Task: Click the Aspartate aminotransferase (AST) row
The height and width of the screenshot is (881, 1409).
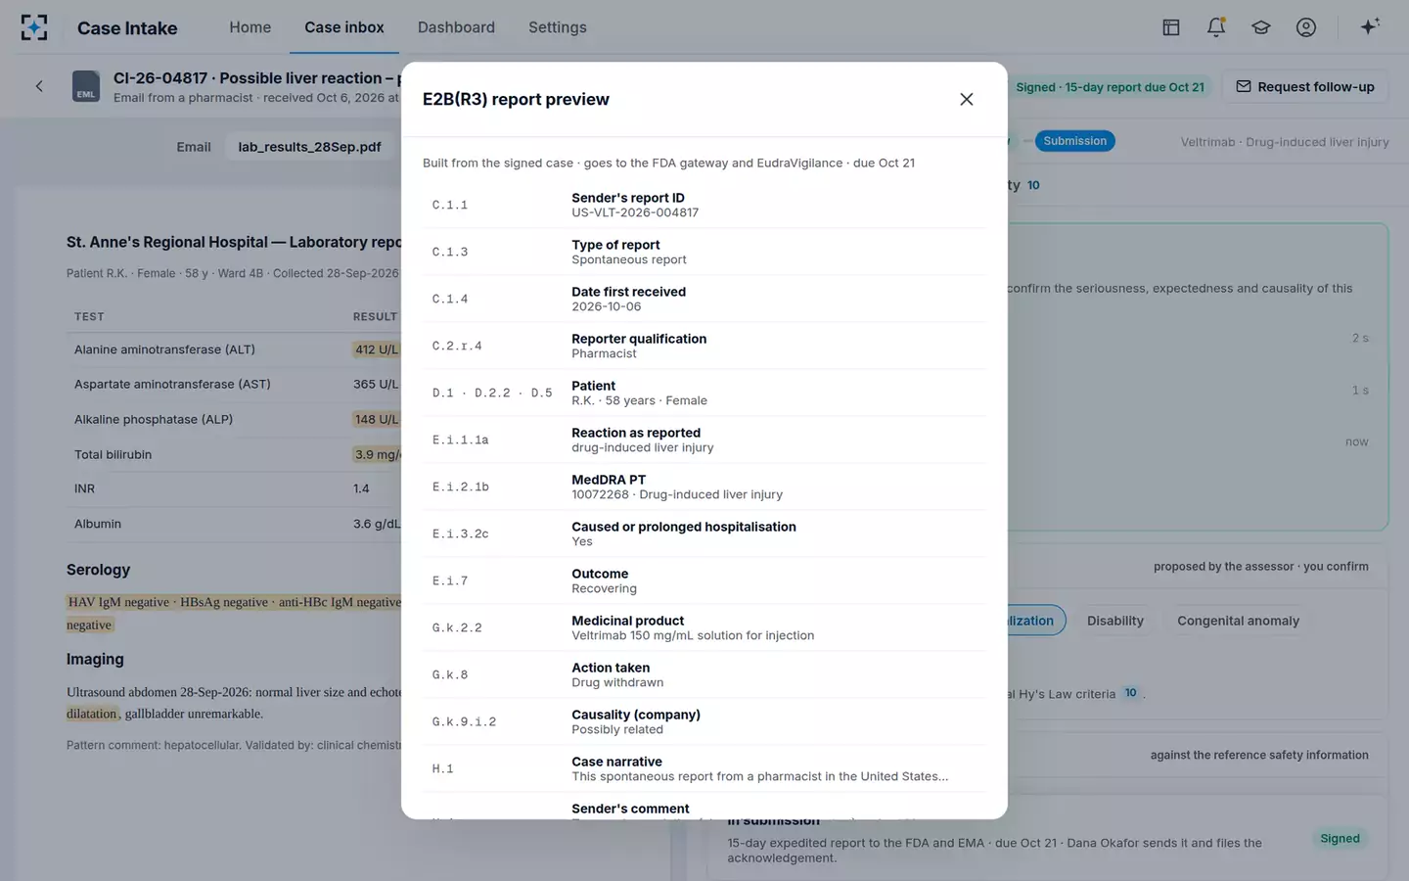Action: click(236, 385)
